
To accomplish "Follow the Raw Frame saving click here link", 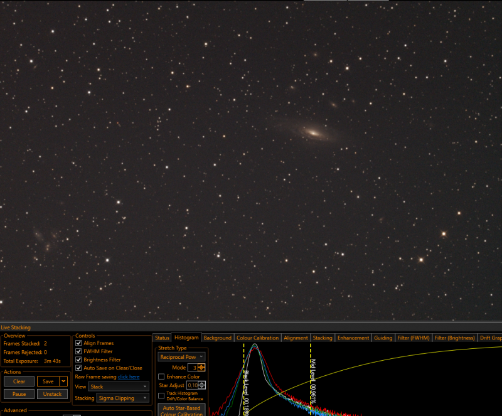I will click(x=129, y=376).
